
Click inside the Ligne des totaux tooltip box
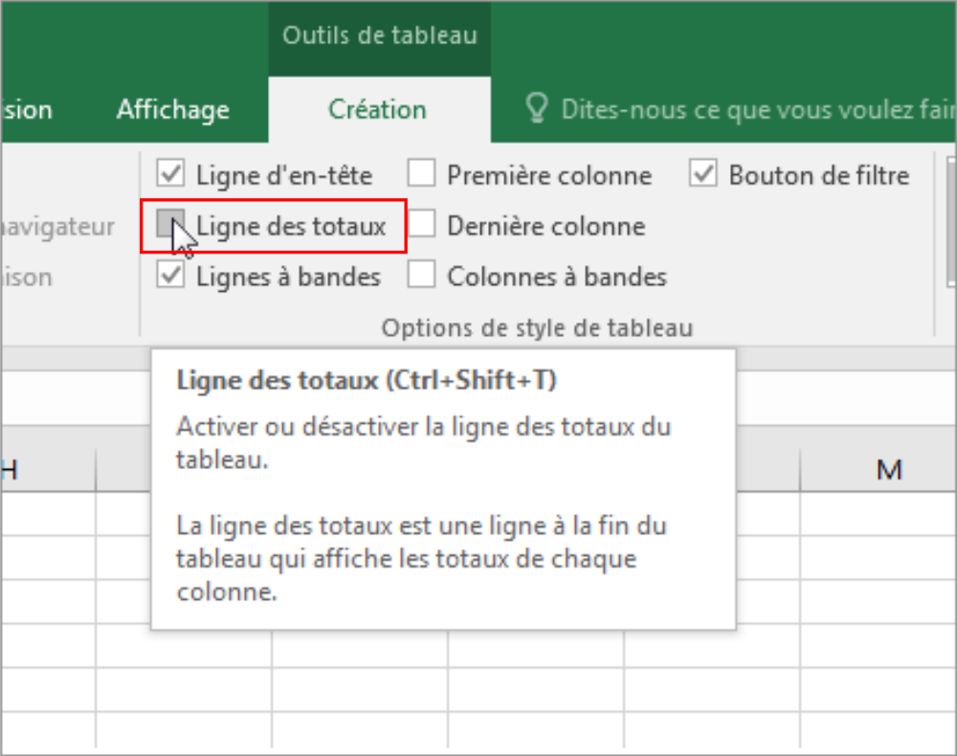(x=443, y=488)
